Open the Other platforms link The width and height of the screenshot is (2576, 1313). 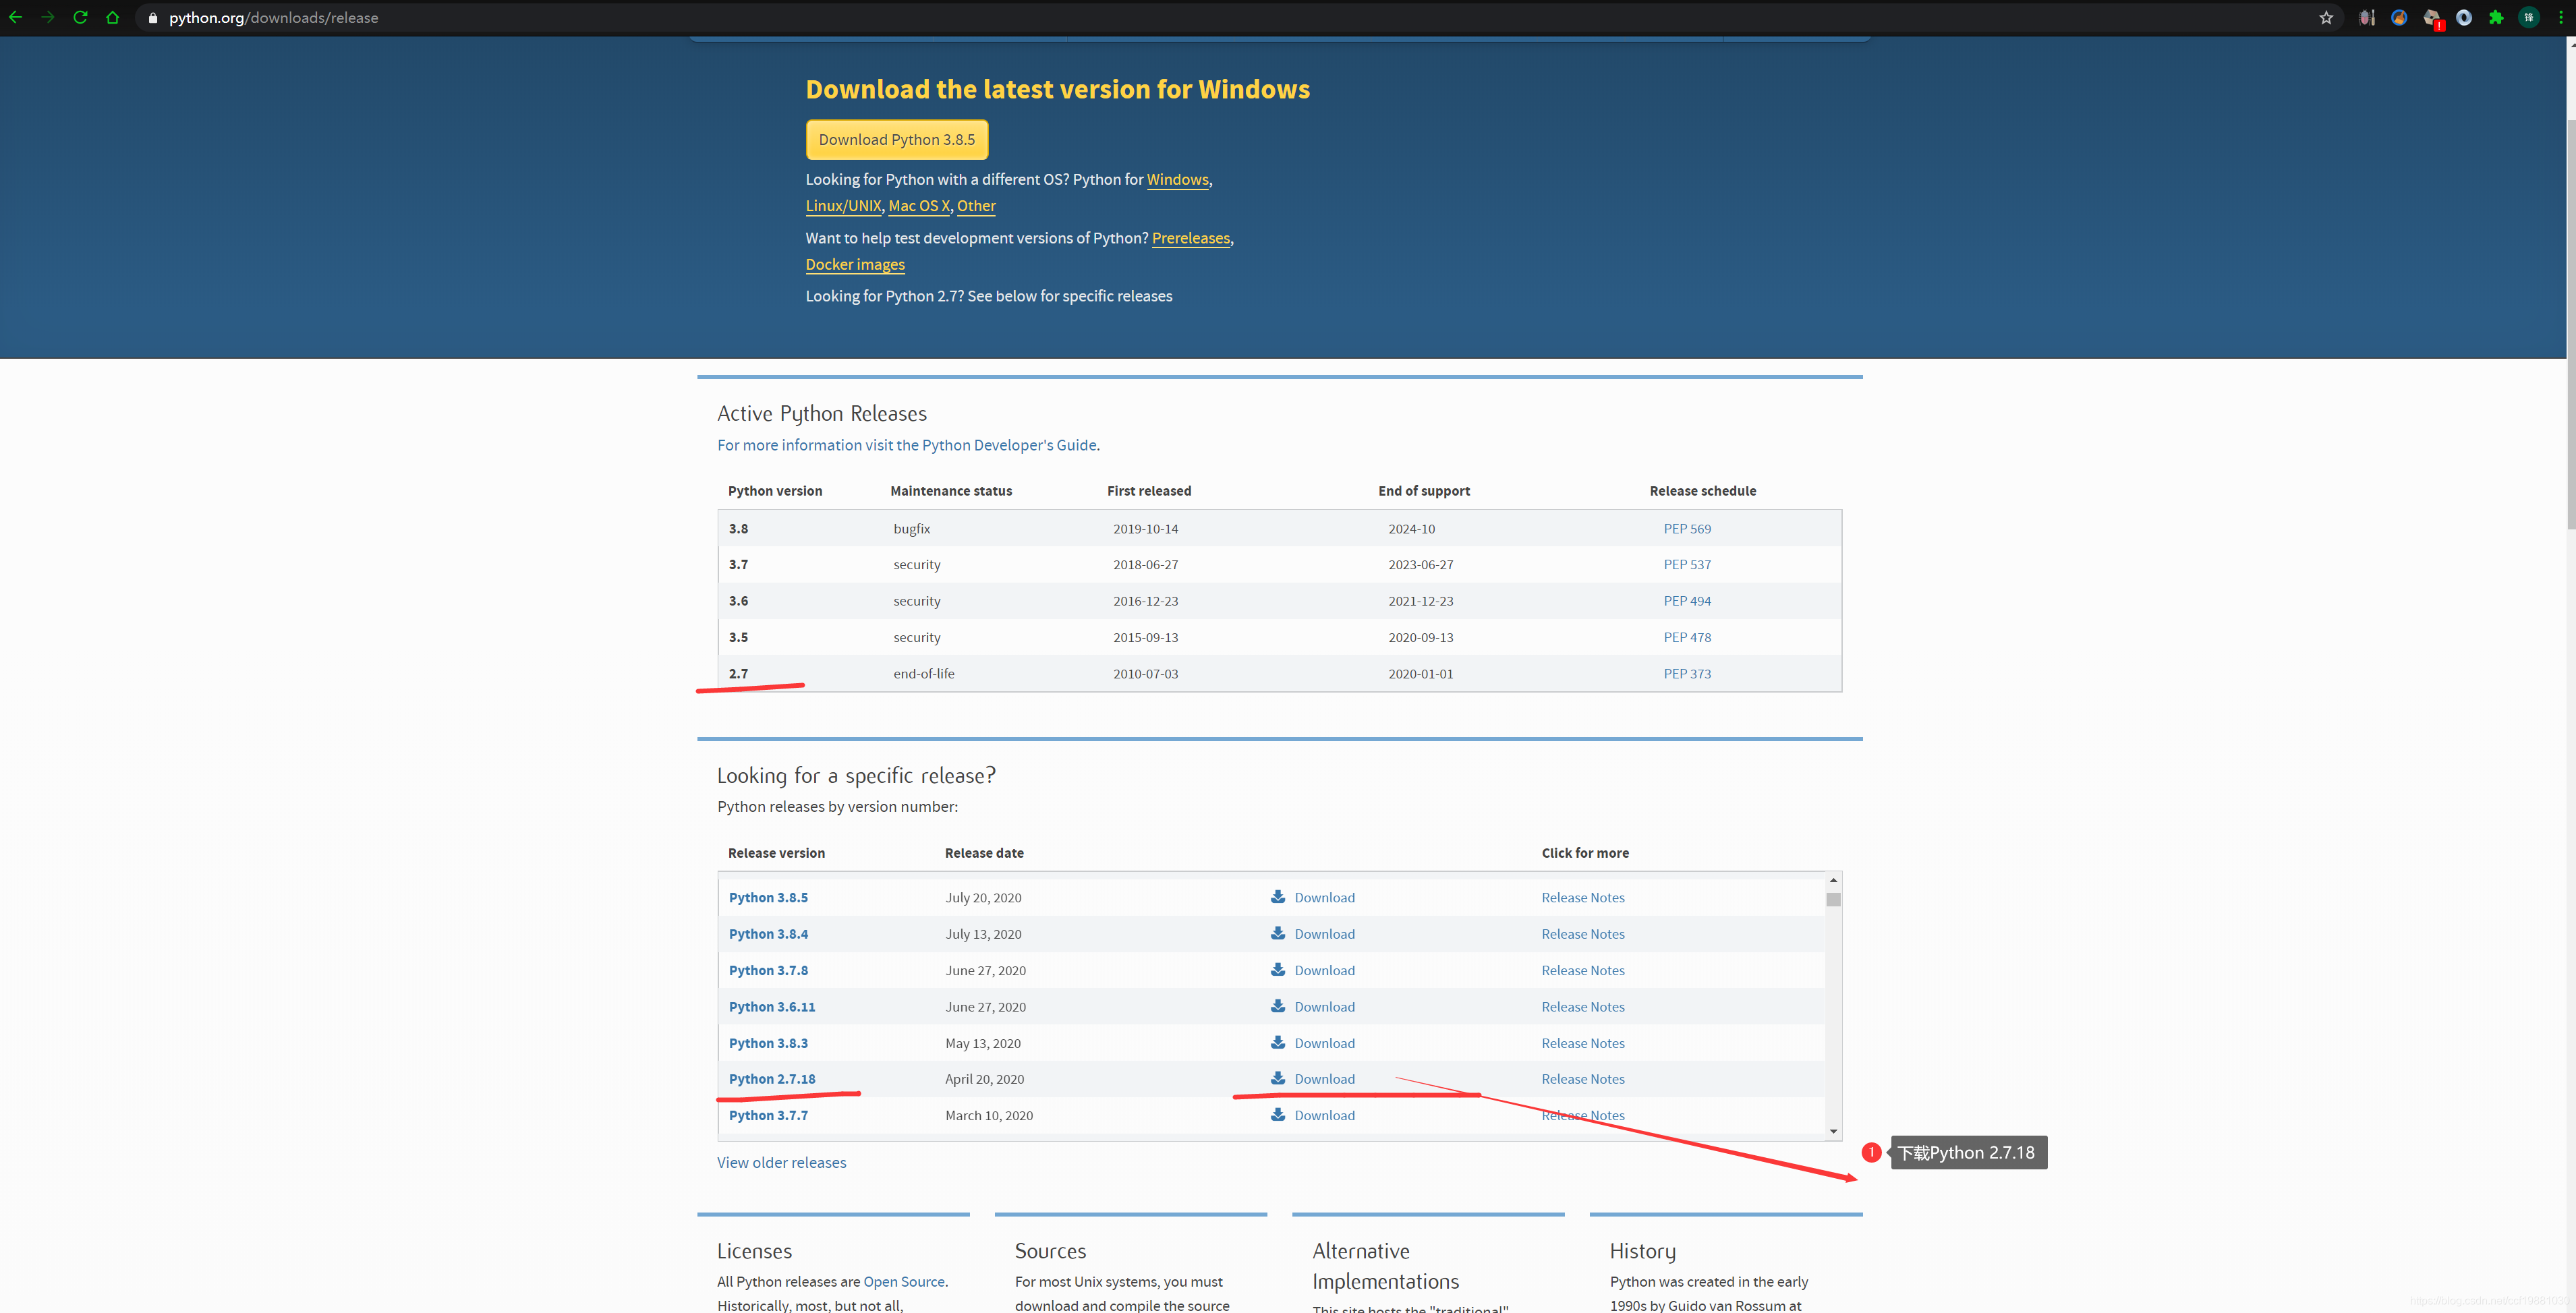pos(976,205)
